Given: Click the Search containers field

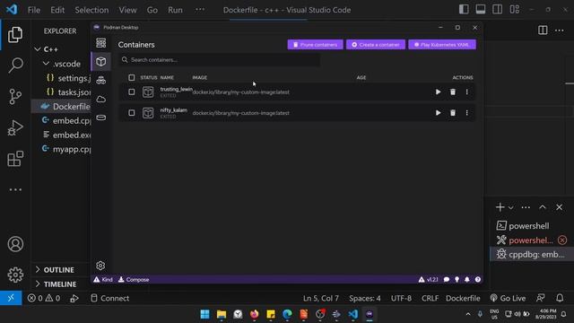Looking at the screenshot, I should pyautogui.click(x=220, y=60).
